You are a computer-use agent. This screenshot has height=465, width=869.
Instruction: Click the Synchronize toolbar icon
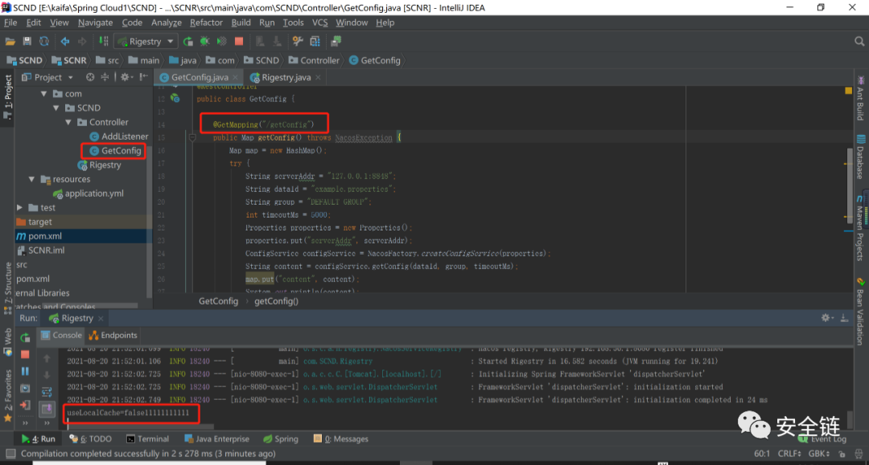click(x=43, y=42)
